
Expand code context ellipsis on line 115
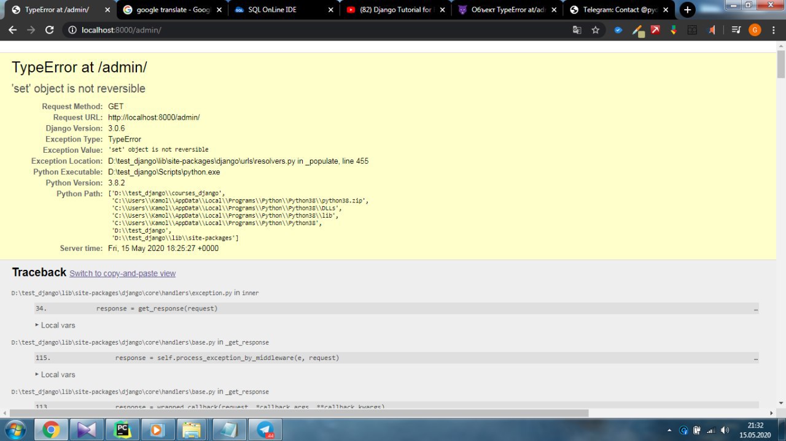(756, 358)
